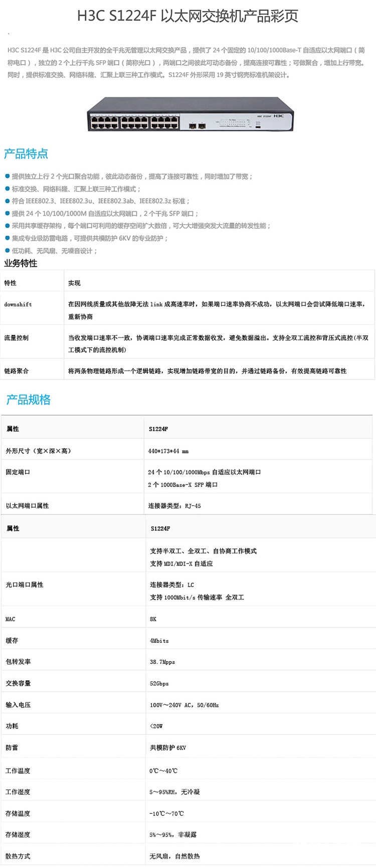
Task: Click the -10℃～70℃ storage temperature value
Action: click(166, 813)
